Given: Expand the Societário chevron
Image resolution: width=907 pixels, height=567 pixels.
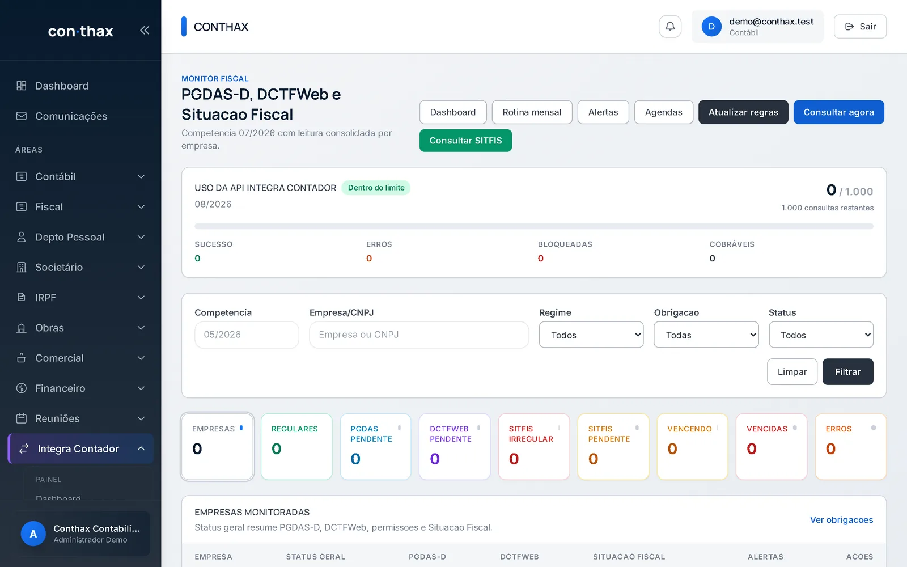Looking at the screenshot, I should [x=141, y=267].
